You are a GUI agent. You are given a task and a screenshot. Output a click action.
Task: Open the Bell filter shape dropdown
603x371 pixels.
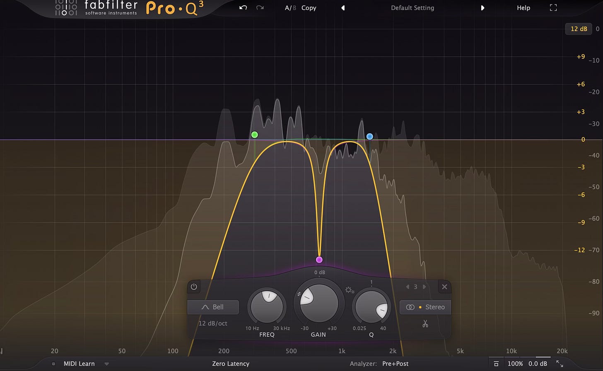click(213, 307)
